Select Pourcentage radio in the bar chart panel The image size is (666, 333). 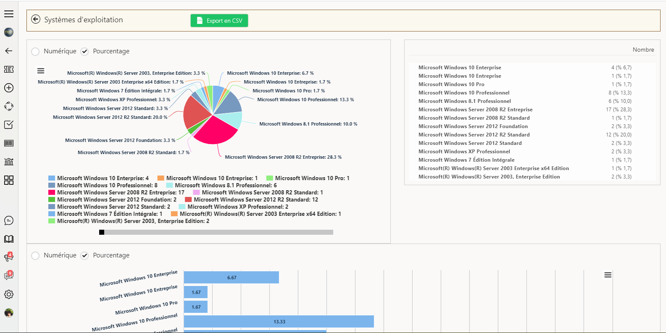coord(85,255)
